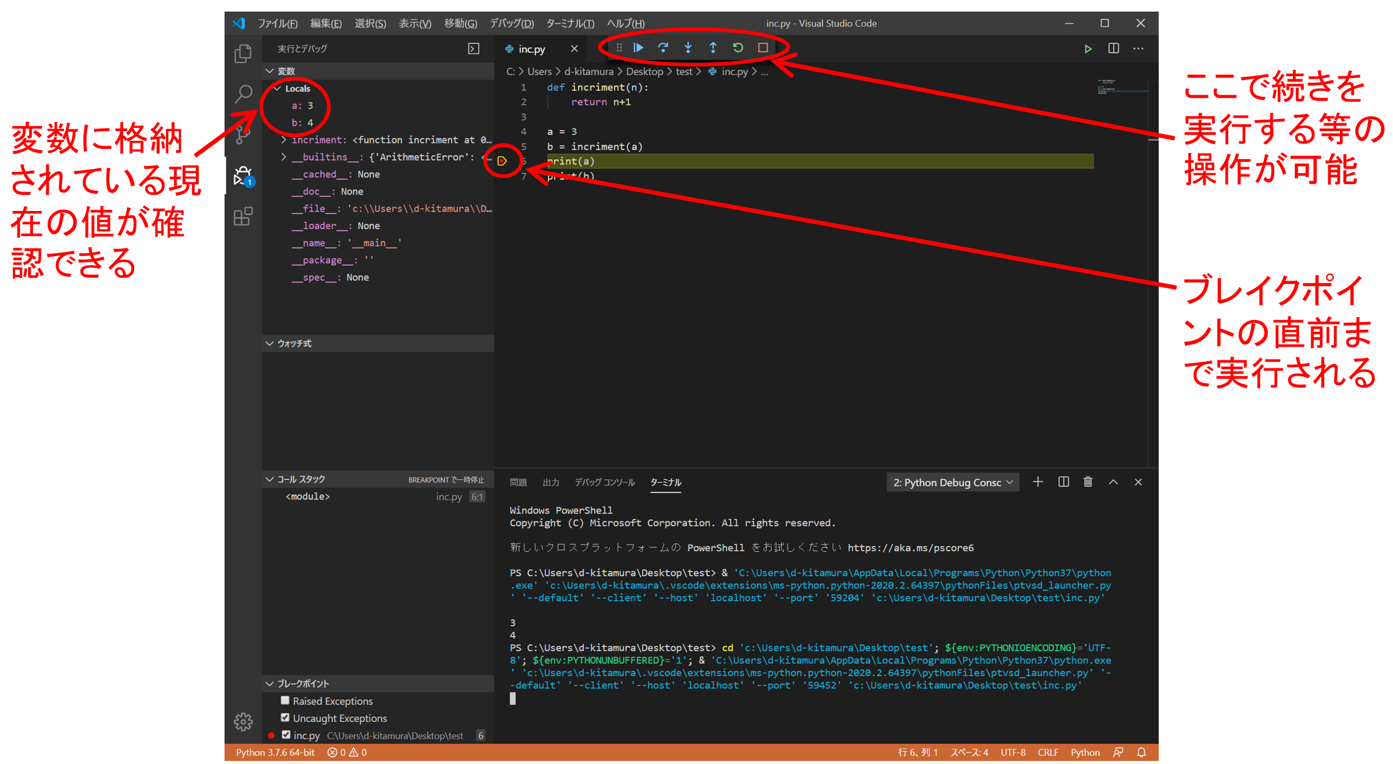
Task: Grab the debug toolbar drag handle
Action: pos(619,48)
